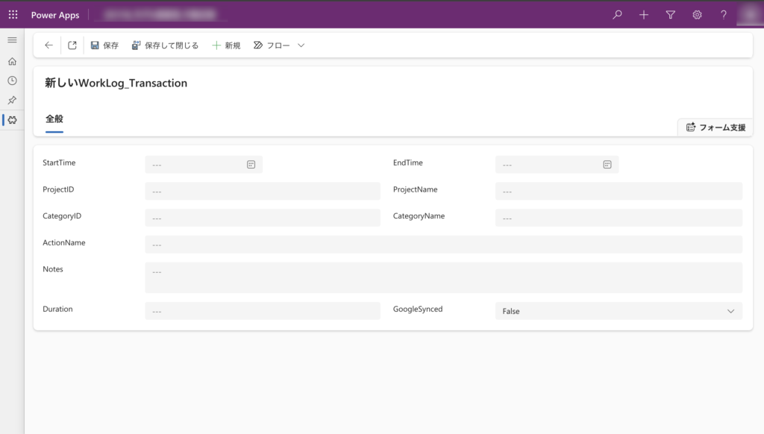The width and height of the screenshot is (764, 434).
Task: Click the help question mark icon
Action: [723, 15]
